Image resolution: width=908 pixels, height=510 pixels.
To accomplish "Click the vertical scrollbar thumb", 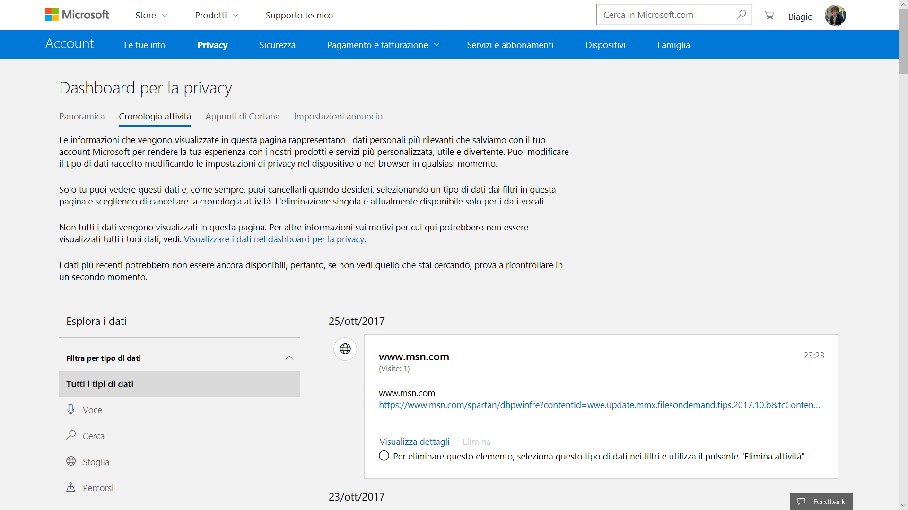I will point(903,42).
